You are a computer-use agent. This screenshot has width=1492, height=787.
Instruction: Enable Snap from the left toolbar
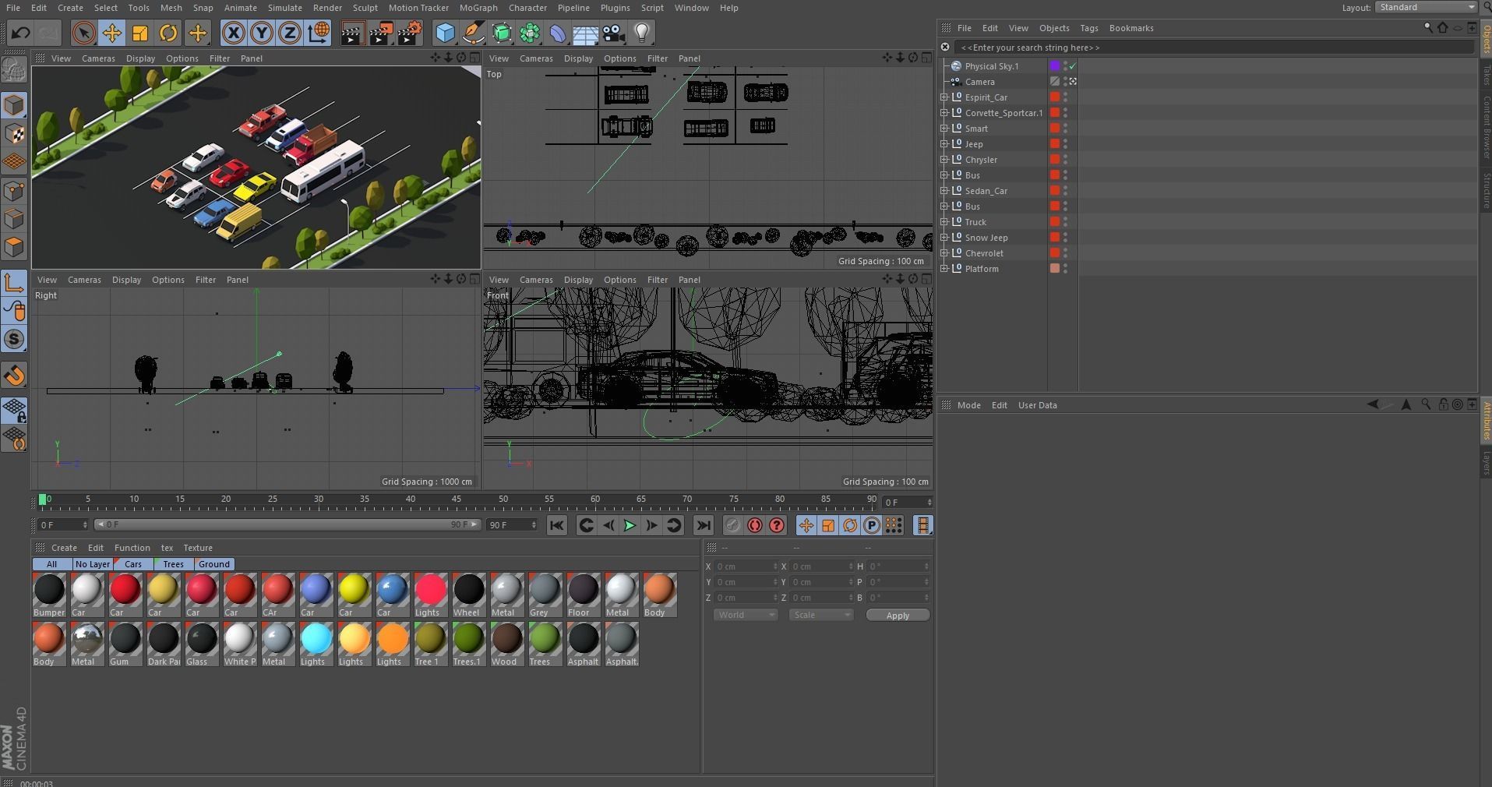(14, 376)
